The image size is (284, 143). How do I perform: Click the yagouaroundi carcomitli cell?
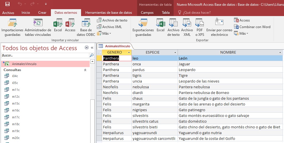(155, 138)
